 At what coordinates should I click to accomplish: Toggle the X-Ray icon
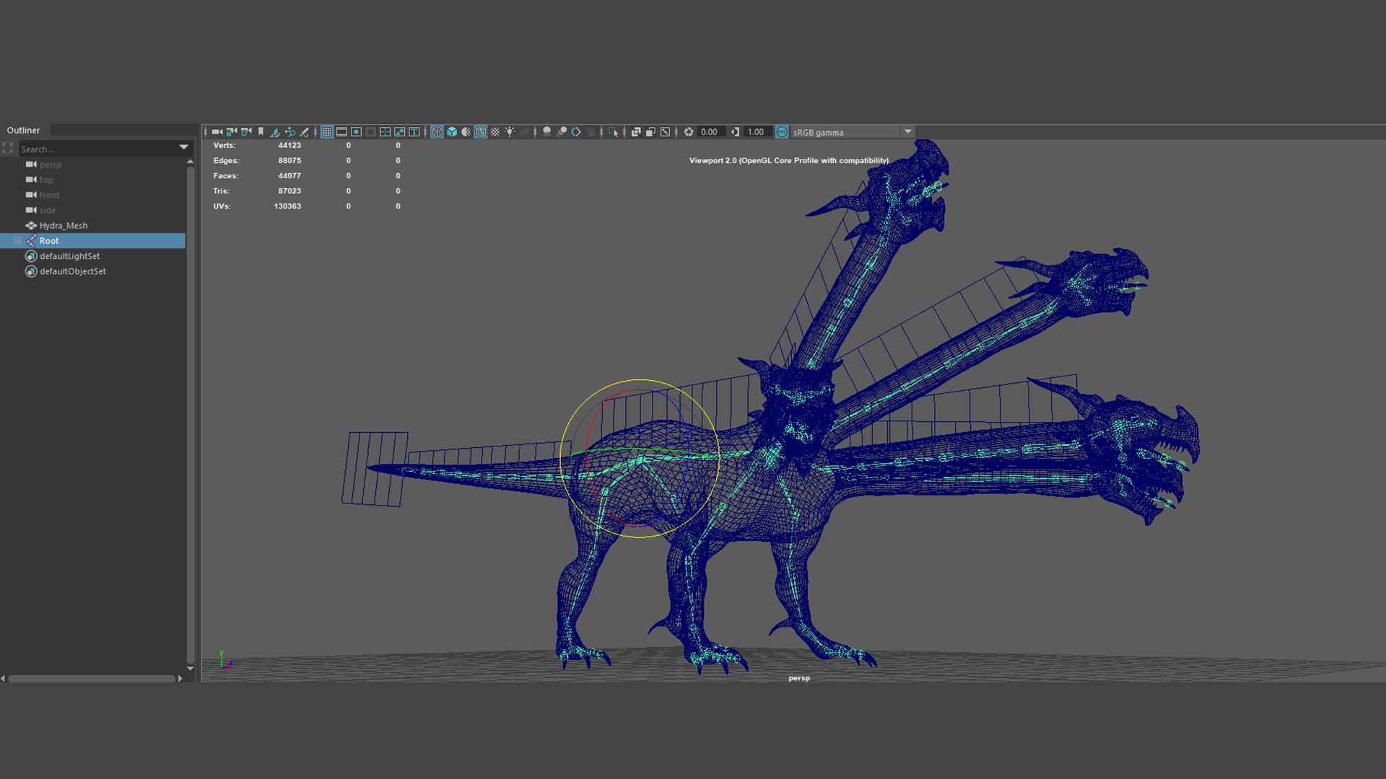(x=635, y=132)
